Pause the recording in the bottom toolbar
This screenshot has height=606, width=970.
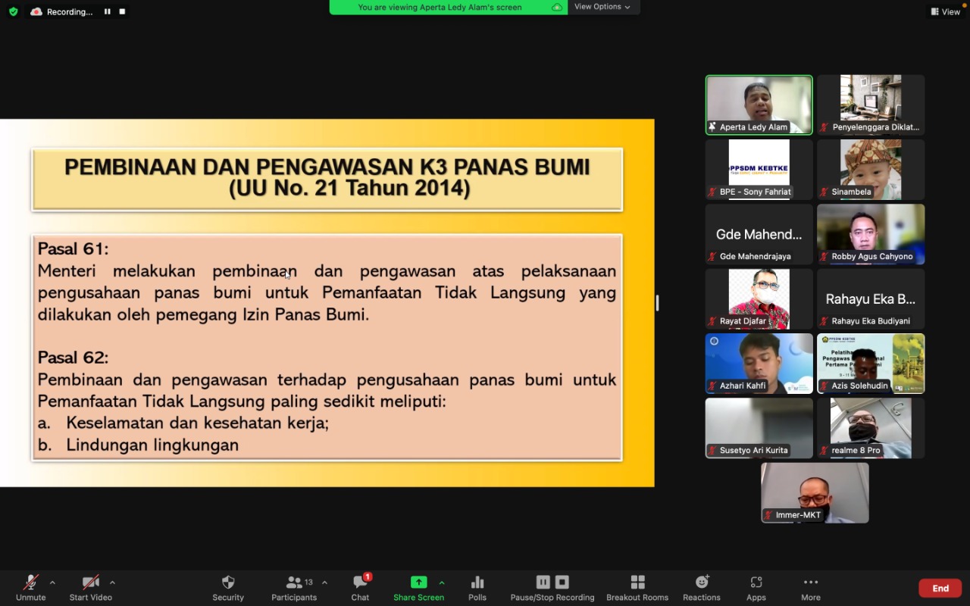pos(543,582)
